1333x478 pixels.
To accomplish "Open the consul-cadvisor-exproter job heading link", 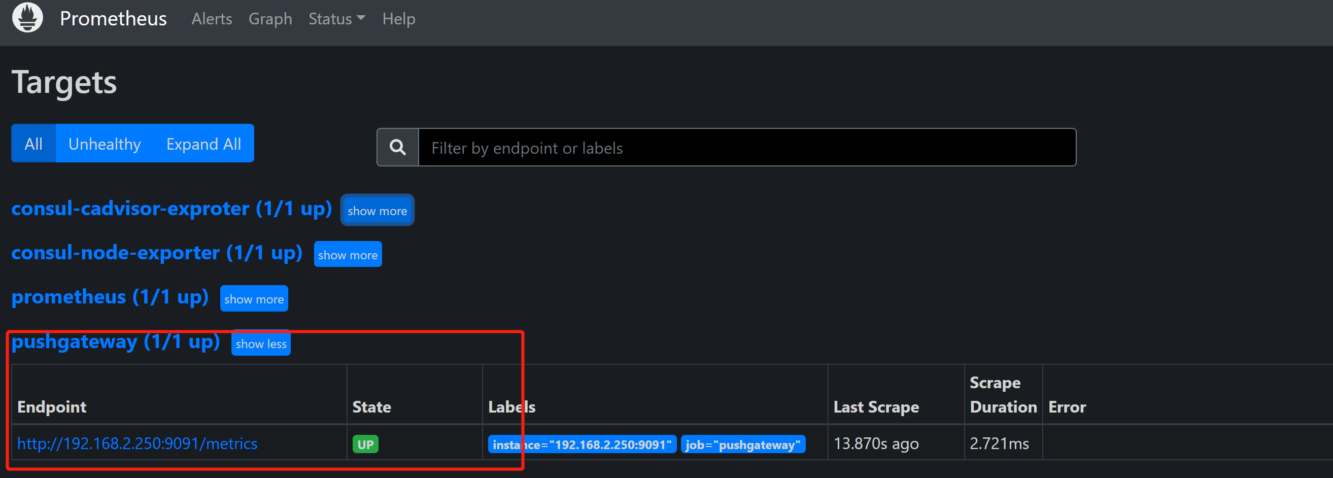I will pyautogui.click(x=172, y=209).
